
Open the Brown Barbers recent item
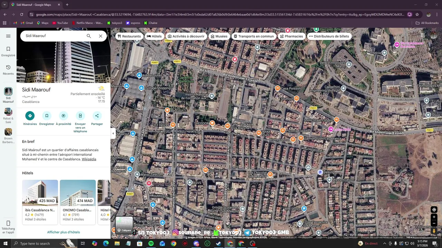pos(8,136)
